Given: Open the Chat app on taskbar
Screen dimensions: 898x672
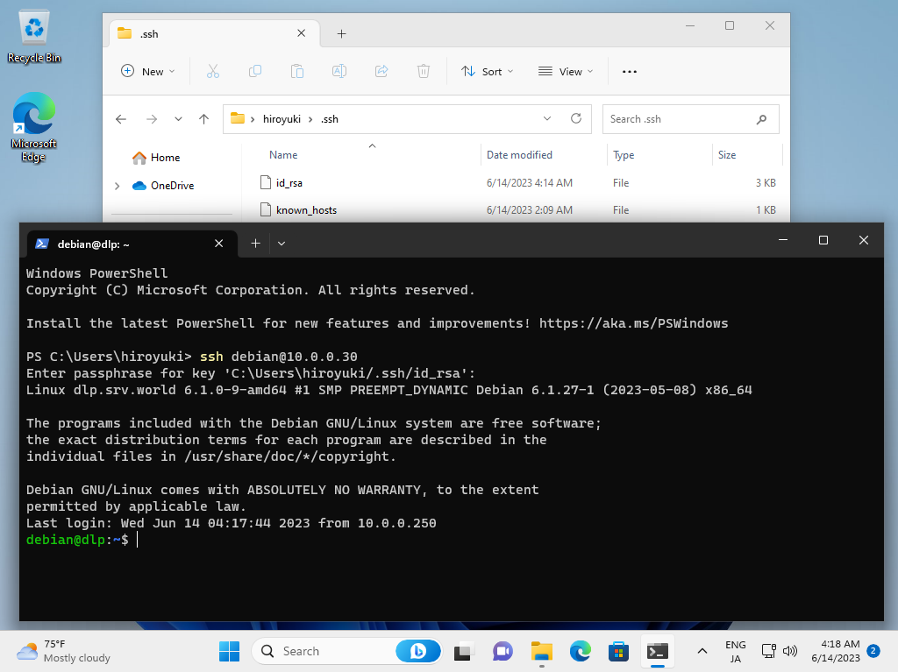Looking at the screenshot, I should [x=502, y=651].
